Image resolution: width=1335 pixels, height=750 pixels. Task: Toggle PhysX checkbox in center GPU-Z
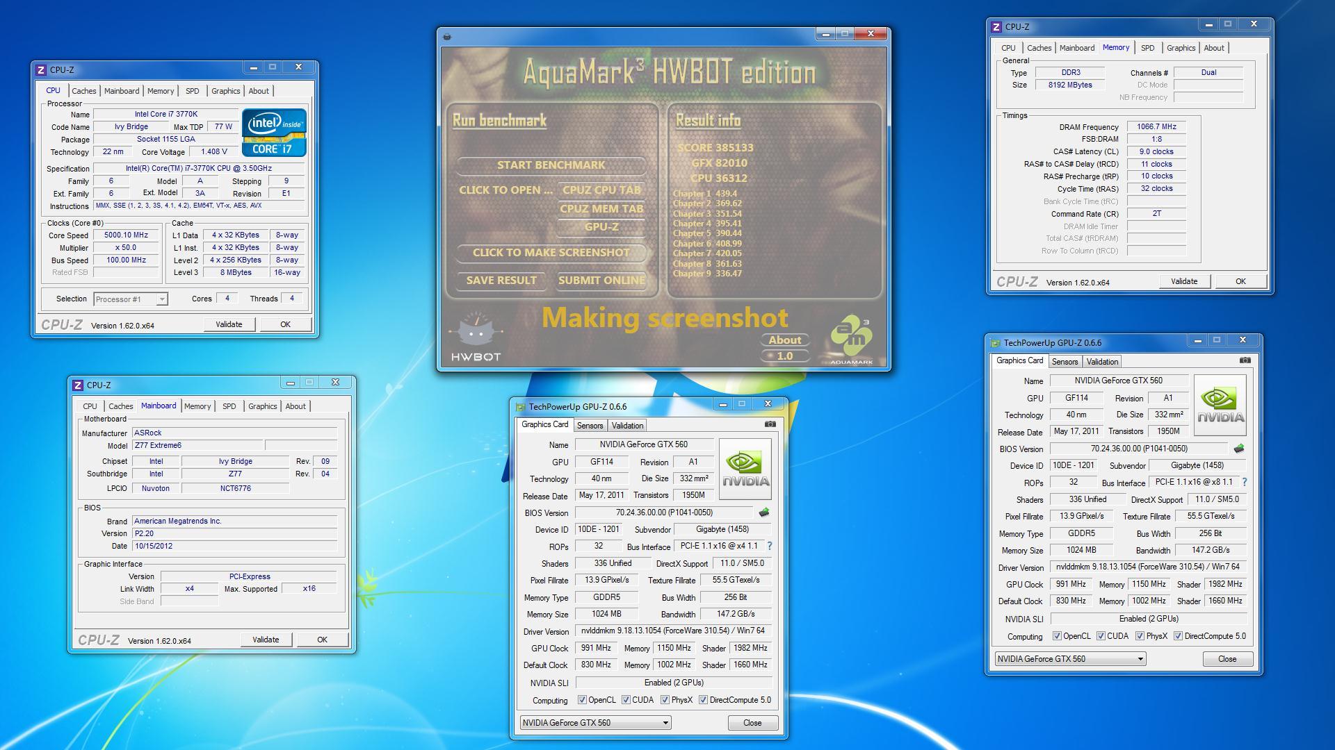click(665, 700)
